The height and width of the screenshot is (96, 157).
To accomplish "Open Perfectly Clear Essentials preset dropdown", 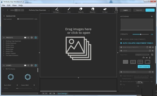I will pyautogui.click(x=39, y=10).
